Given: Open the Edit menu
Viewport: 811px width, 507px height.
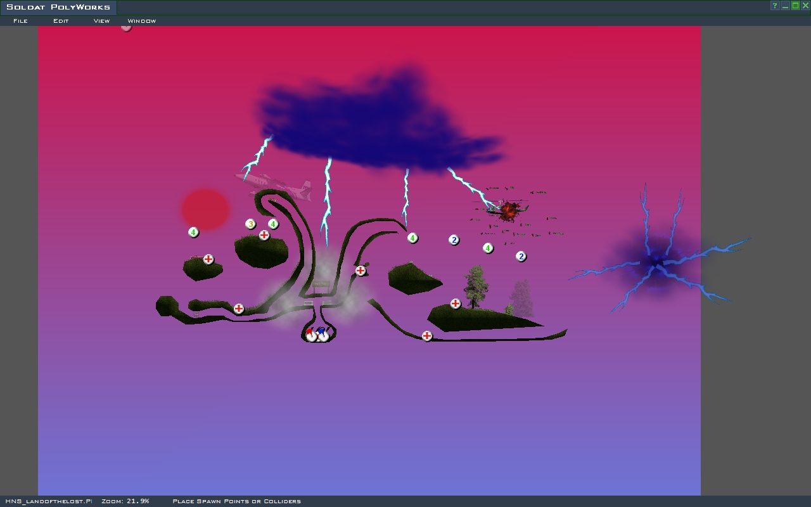Looking at the screenshot, I should [61, 21].
